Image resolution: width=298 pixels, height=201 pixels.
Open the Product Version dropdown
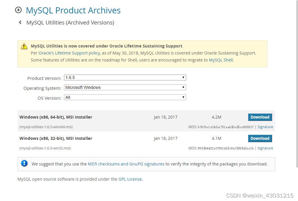pos(125,77)
